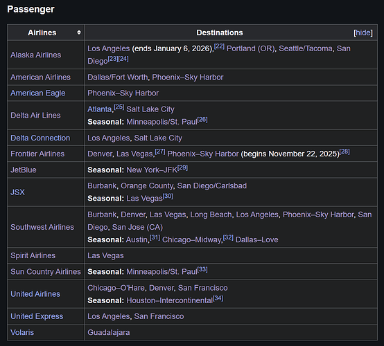Follow the Portland (OR) destination link
The width and height of the screenshot is (384, 346).
(x=250, y=48)
